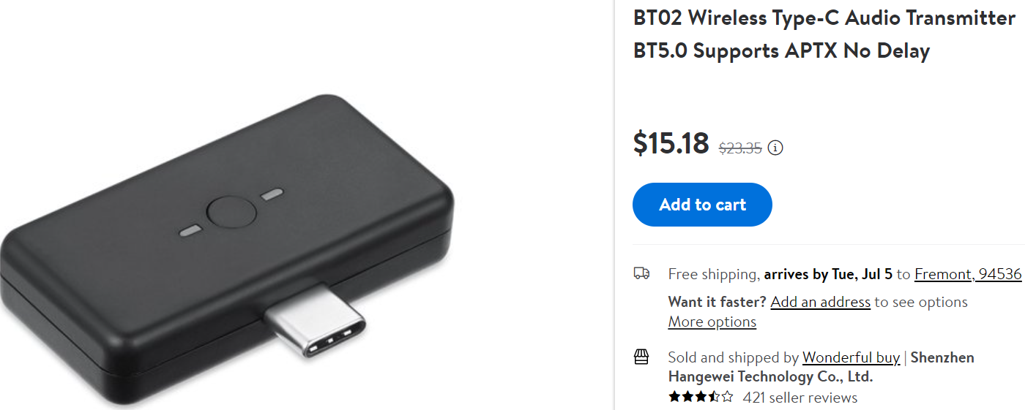Click the current price $15.18
The height and width of the screenshot is (410, 1025).
[x=671, y=143]
